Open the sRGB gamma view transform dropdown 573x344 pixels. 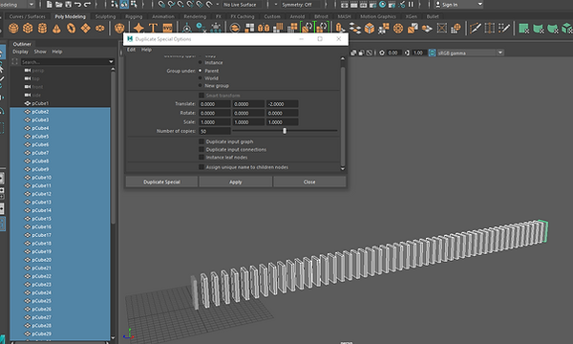pos(471,53)
